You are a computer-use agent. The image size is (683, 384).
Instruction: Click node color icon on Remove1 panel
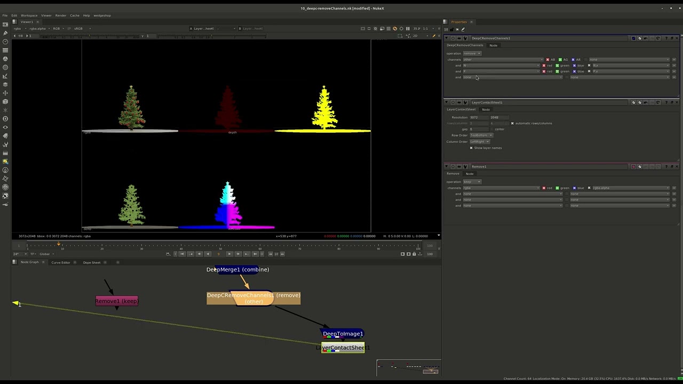coord(633,166)
